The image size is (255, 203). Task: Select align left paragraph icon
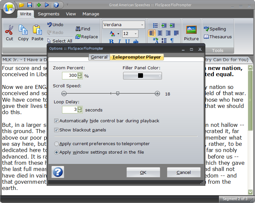coord(152,33)
